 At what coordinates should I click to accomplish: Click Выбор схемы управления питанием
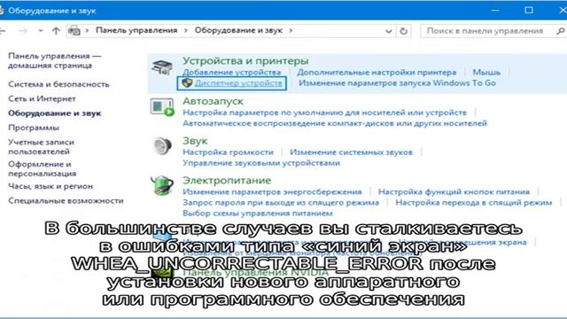click(x=258, y=214)
